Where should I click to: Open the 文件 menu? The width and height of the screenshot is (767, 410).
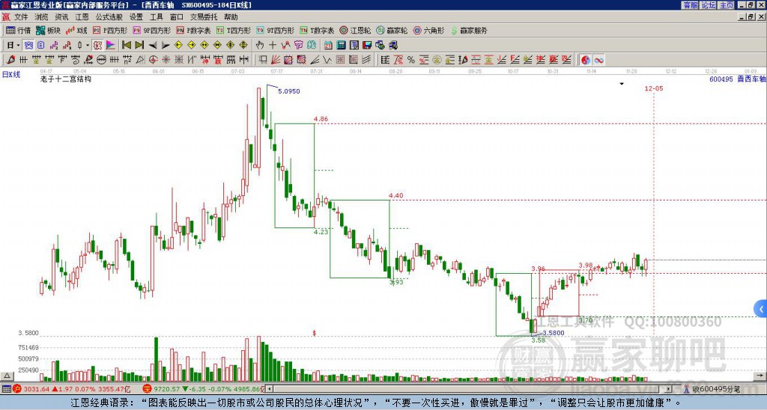pyautogui.click(x=21, y=17)
